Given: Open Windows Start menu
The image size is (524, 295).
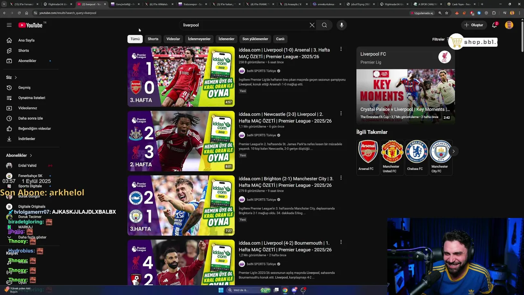Looking at the screenshot, I should coord(221,290).
